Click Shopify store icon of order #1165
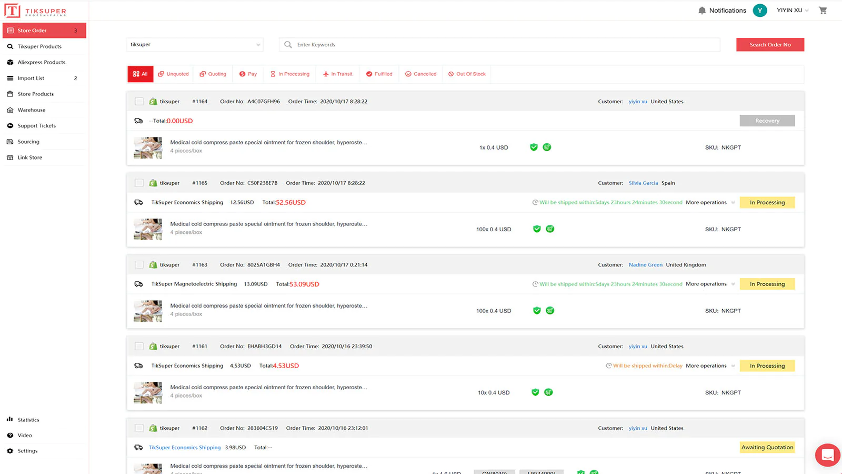Image resolution: width=842 pixels, height=474 pixels. coord(153,183)
